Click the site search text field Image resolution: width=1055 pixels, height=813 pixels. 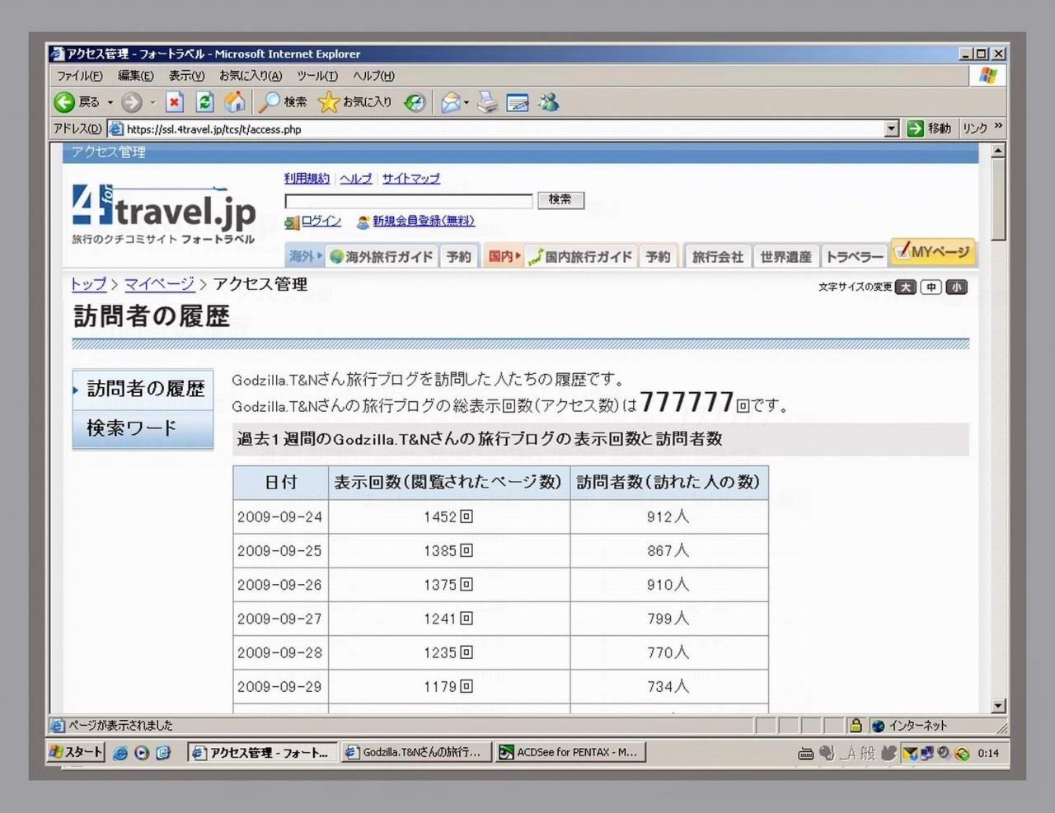coord(409,200)
